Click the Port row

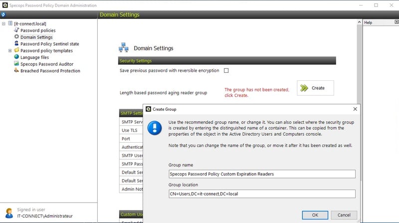pyautogui.click(x=131, y=139)
